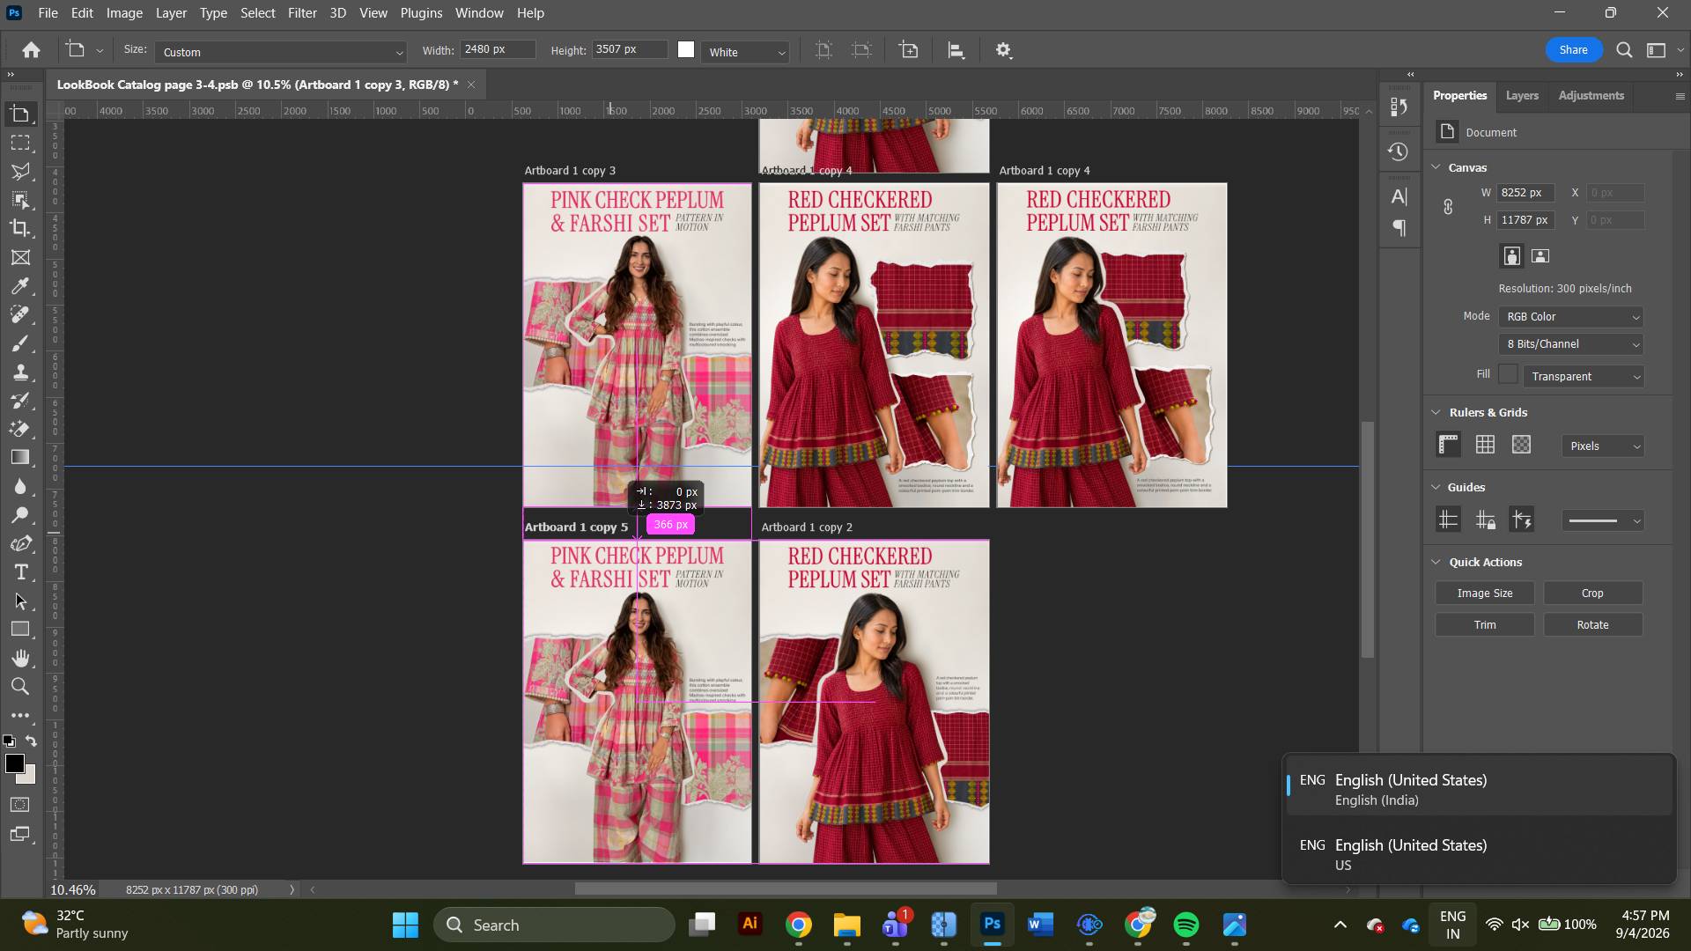This screenshot has height=951, width=1691.
Task: Open the Filter menu
Action: 302,13
